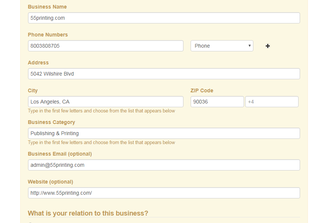Image resolution: width=327 pixels, height=223 pixels.
Task: Click the "Business Email (optional)" label
Action: tap(60, 154)
